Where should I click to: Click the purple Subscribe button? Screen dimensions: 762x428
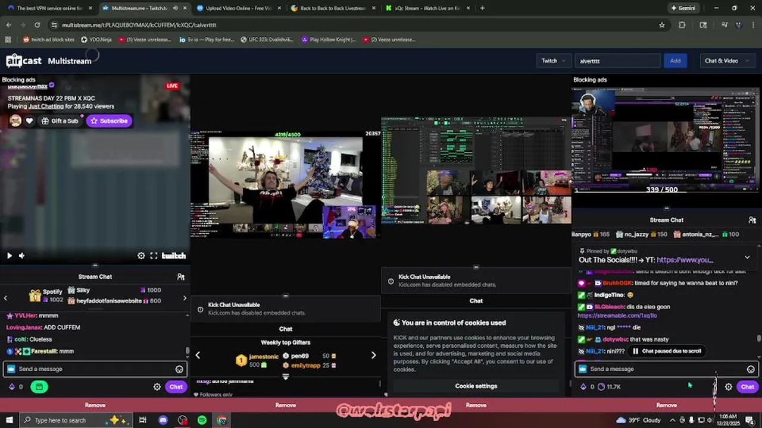pos(109,121)
